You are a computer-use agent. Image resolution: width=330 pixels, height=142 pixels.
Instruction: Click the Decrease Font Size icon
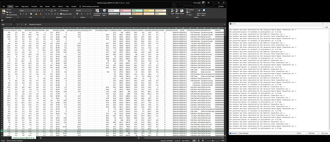[x=42, y=10]
